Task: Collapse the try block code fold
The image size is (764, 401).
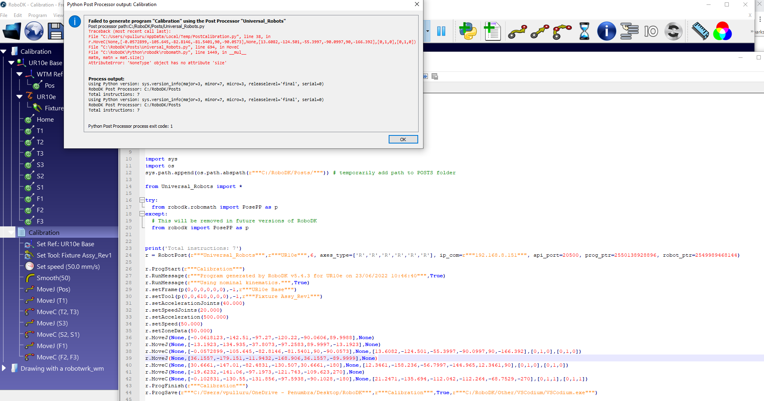Action: tap(142, 200)
